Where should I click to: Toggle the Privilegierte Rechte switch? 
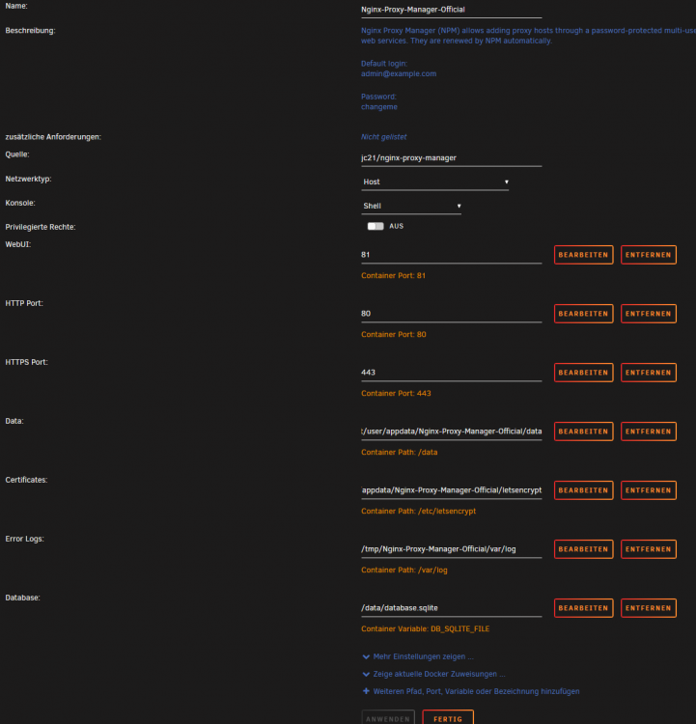point(375,226)
